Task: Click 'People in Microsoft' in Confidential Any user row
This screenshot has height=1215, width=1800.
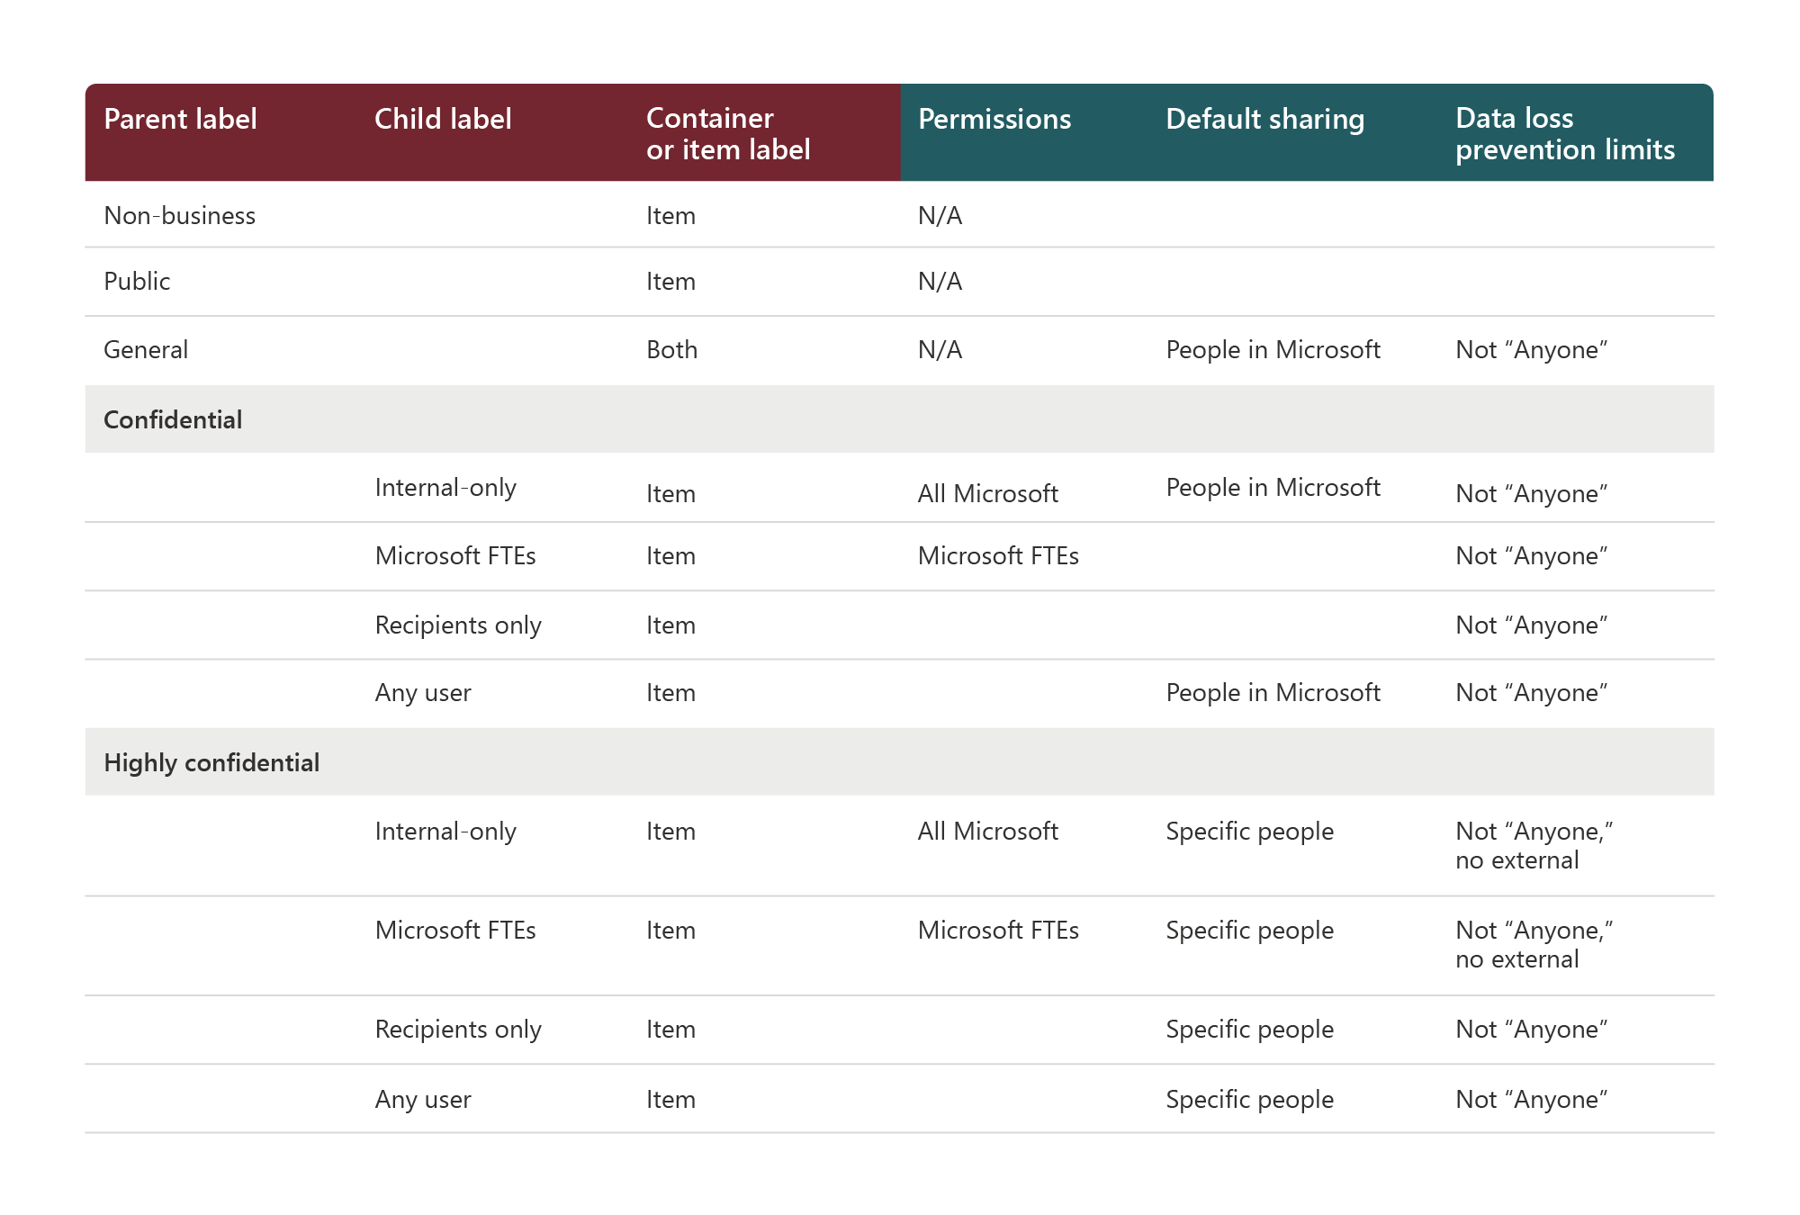Action: point(1273,693)
